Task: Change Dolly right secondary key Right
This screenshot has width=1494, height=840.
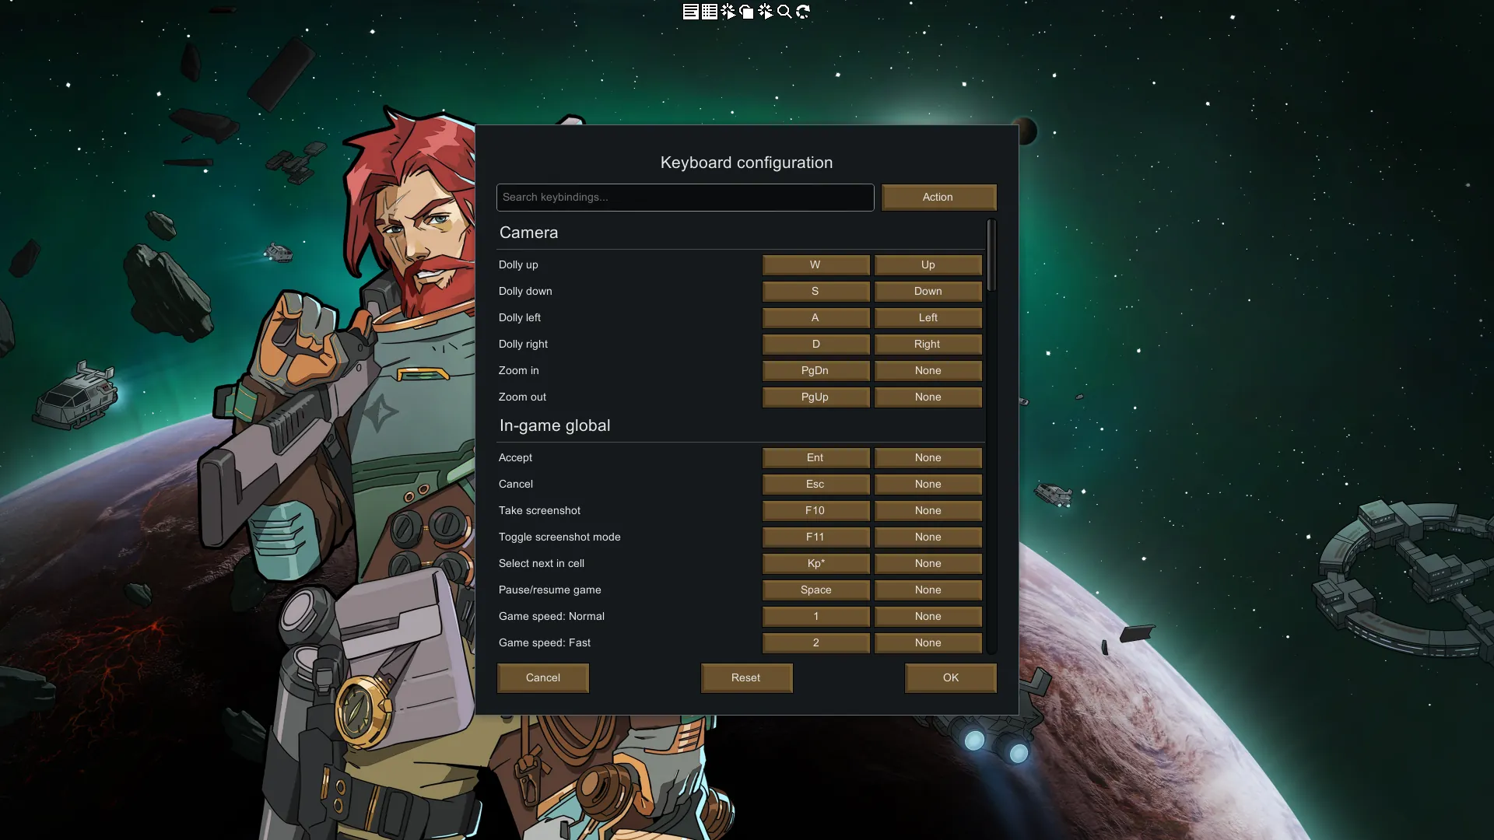Action: pyautogui.click(x=928, y=345)
